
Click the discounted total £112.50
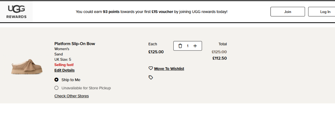pos(219,58)
